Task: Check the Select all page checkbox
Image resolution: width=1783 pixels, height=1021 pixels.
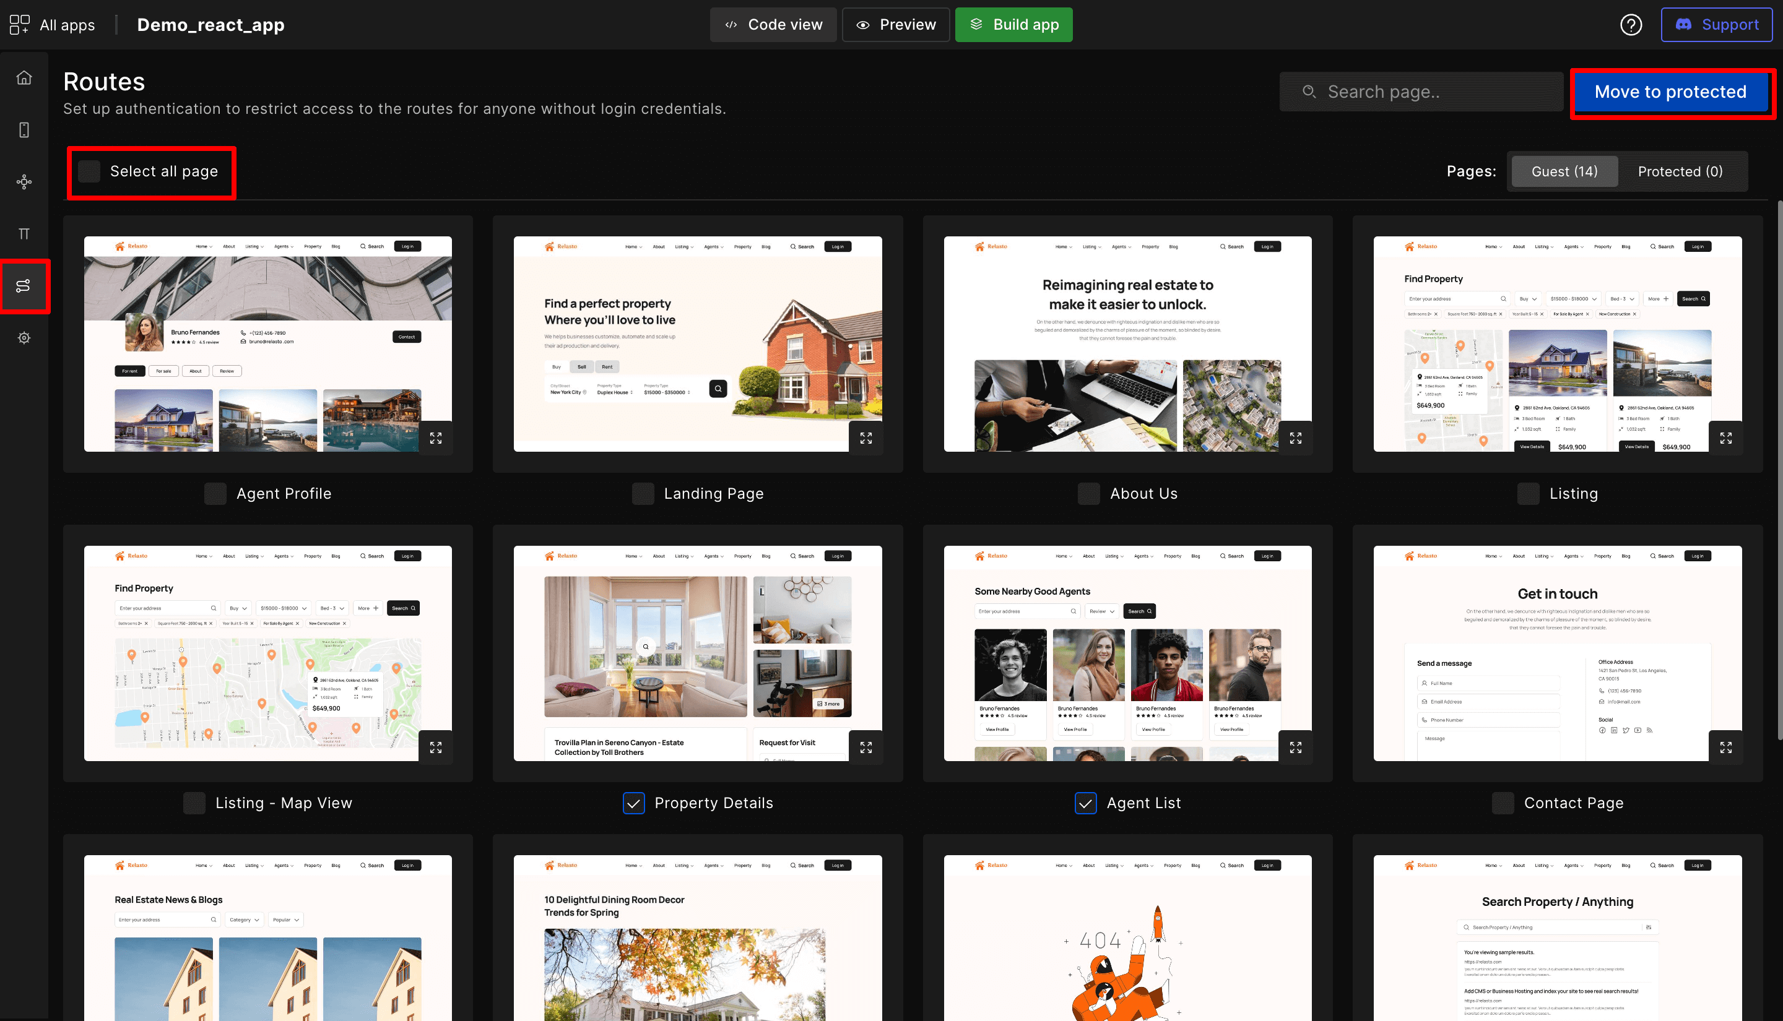Action: (x=89, y=171)
